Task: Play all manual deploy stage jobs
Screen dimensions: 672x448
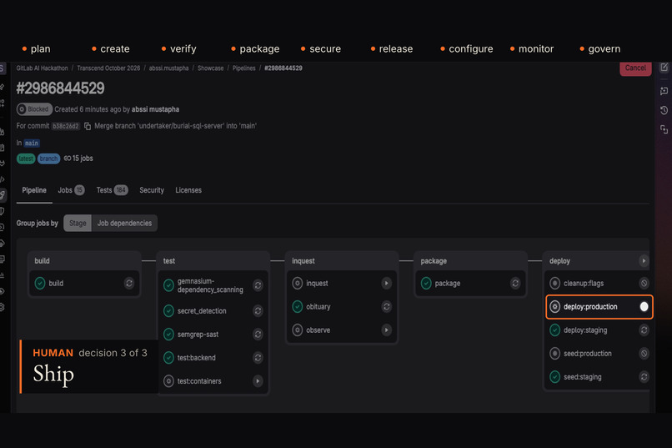Action: [644, 260]
